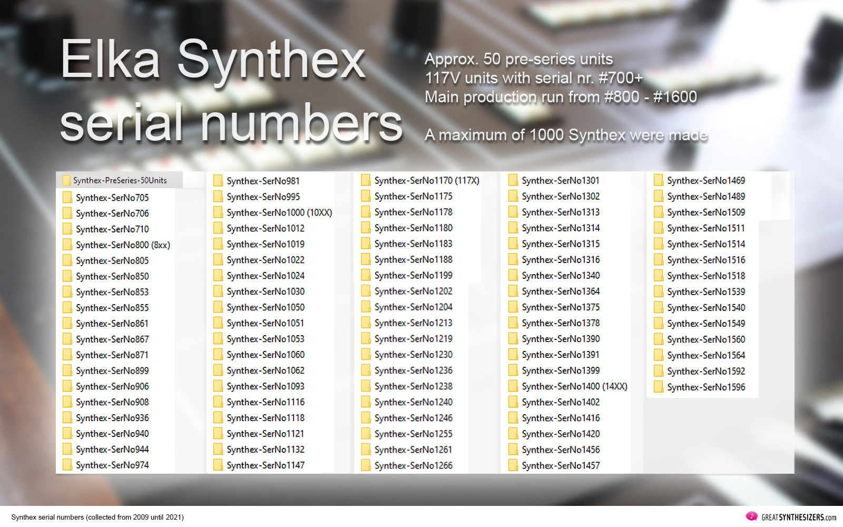This screenshot has height=527, width=843.
Task: Select folder name Synthex-SerNo944
Action: coord(112,450)
